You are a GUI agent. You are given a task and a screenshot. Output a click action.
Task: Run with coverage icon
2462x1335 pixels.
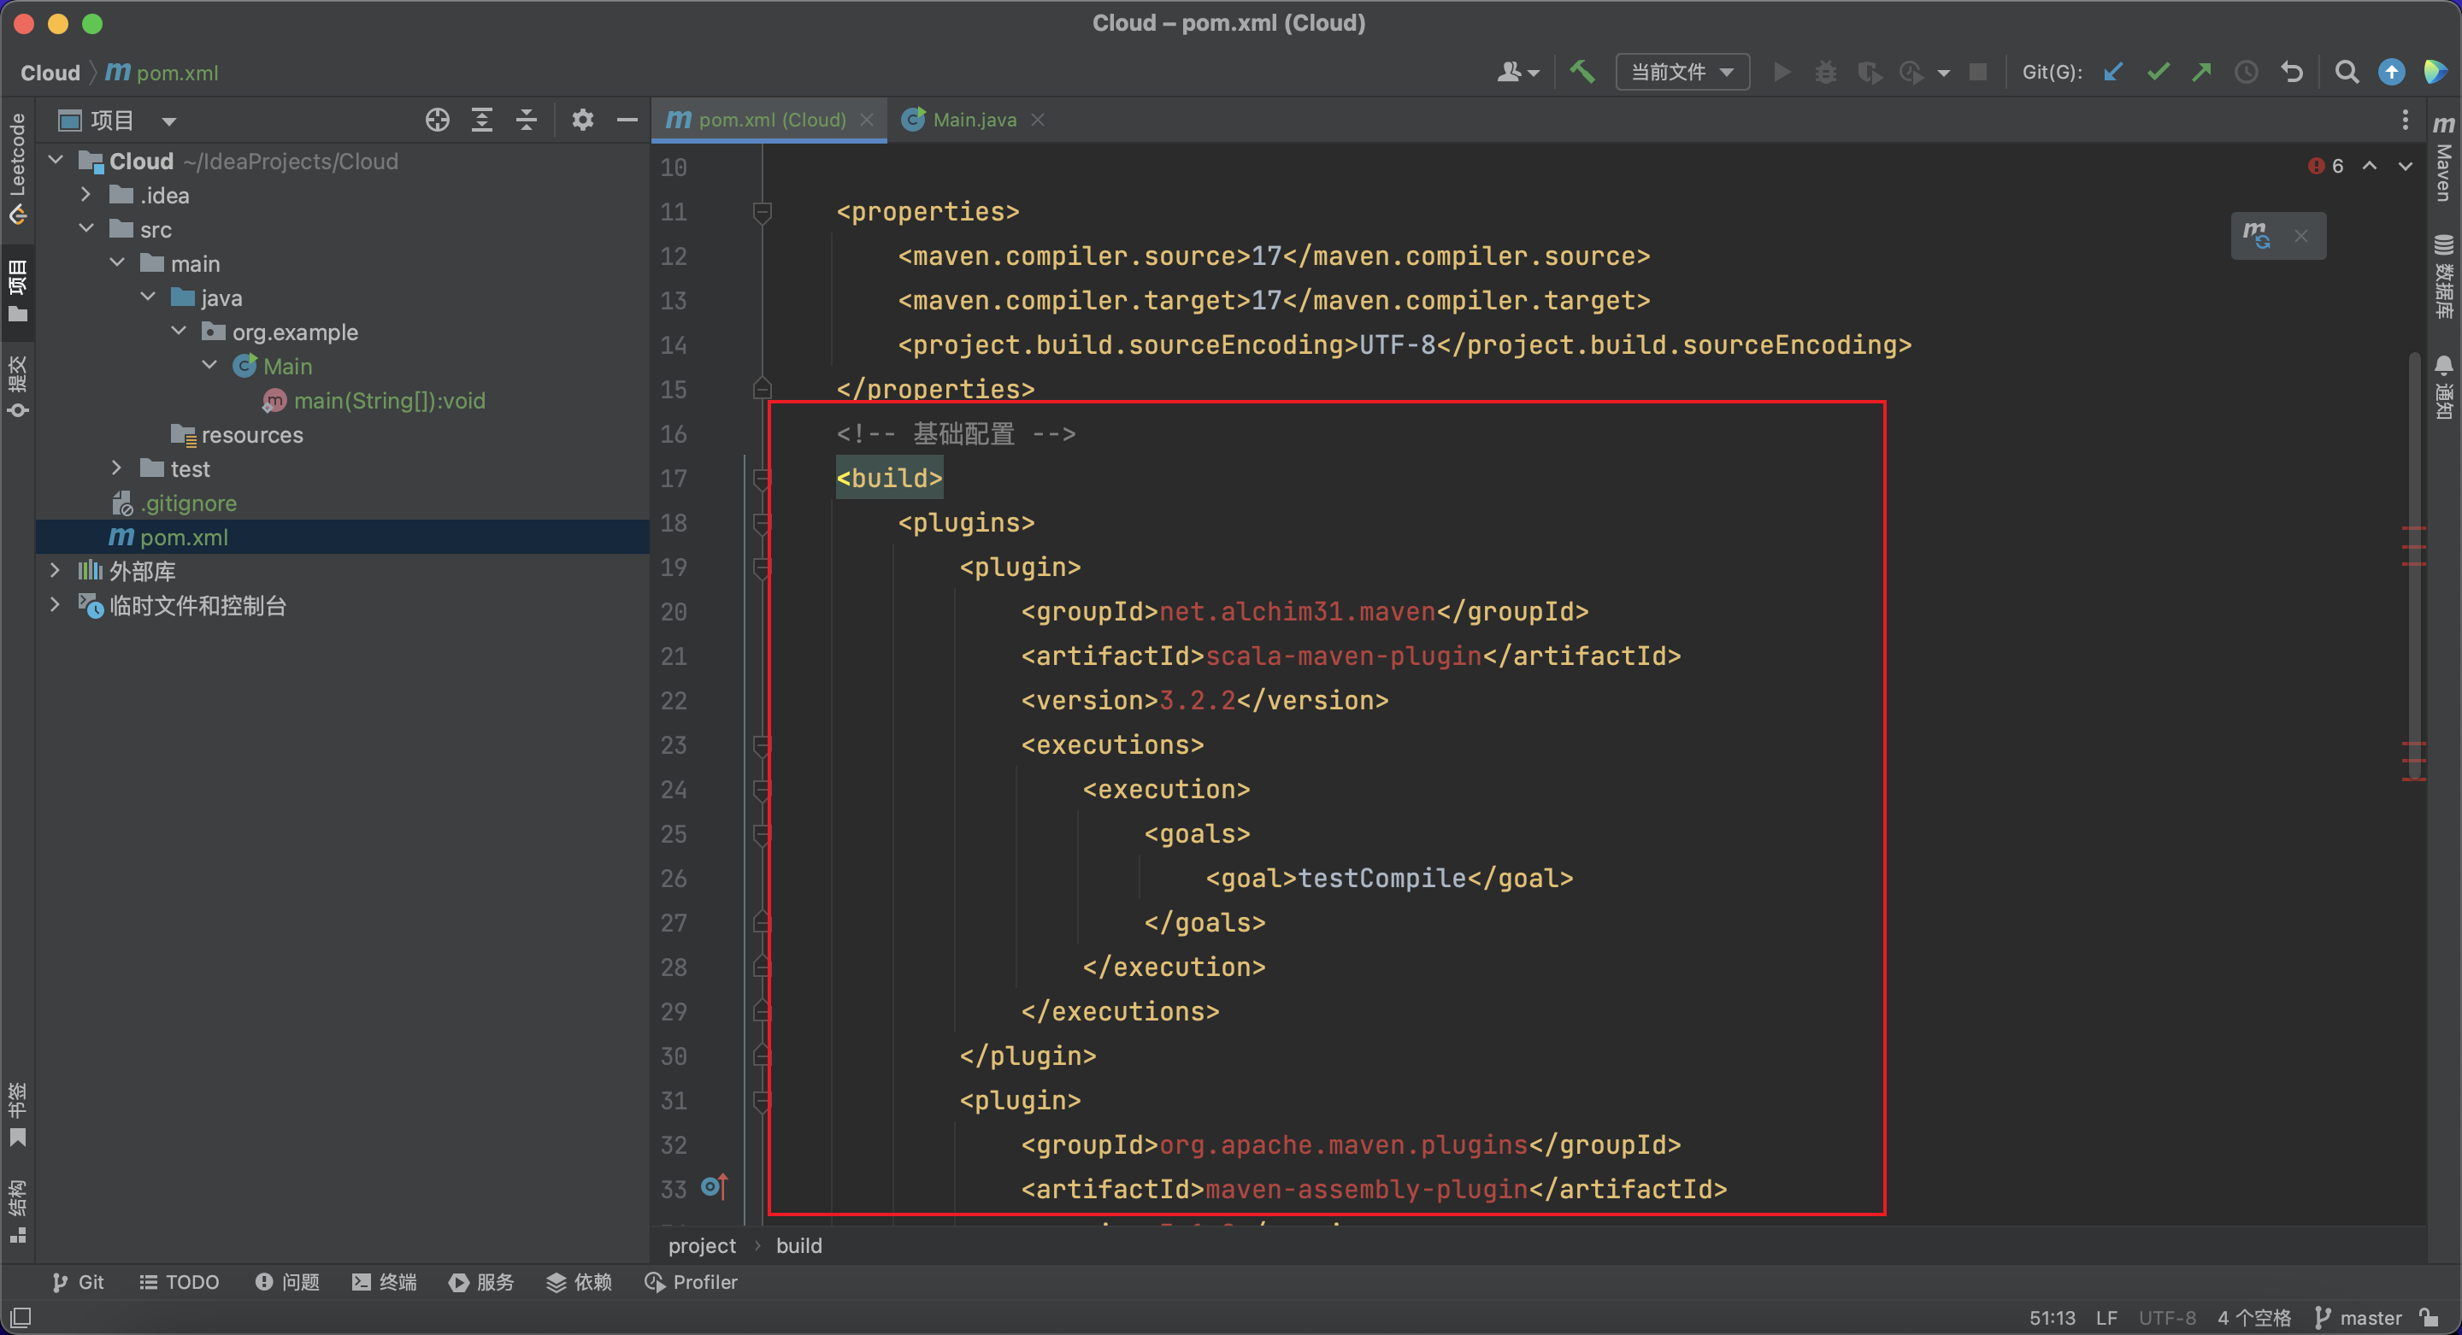(1870, 72)
